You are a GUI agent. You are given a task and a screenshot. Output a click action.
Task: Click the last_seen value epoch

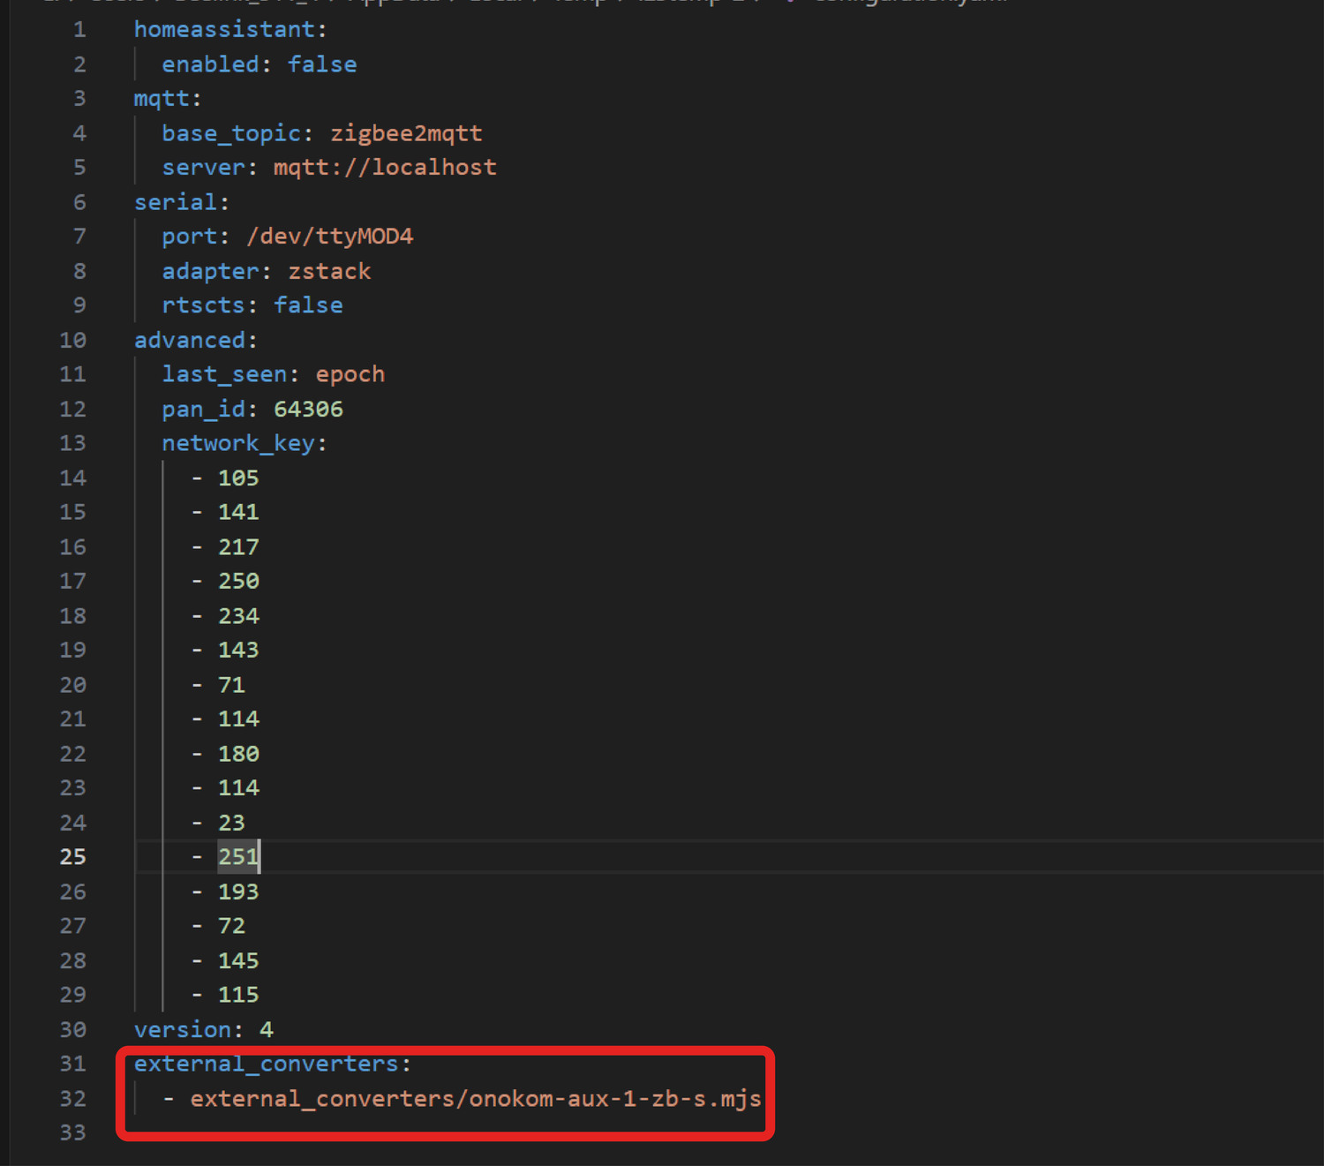(350, 374)
